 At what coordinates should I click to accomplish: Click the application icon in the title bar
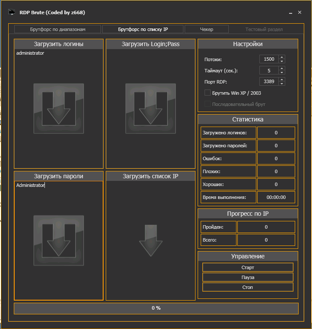pyautogui.click(x=12, y=12)
